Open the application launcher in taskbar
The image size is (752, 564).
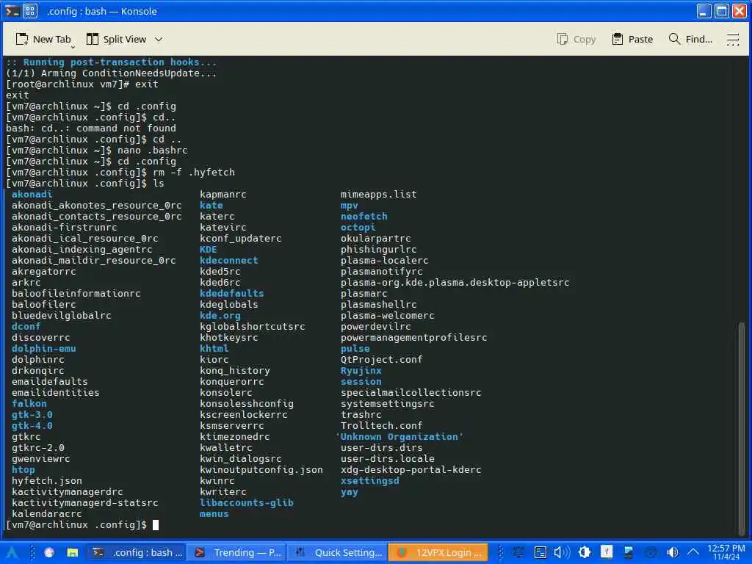(12, 552)
